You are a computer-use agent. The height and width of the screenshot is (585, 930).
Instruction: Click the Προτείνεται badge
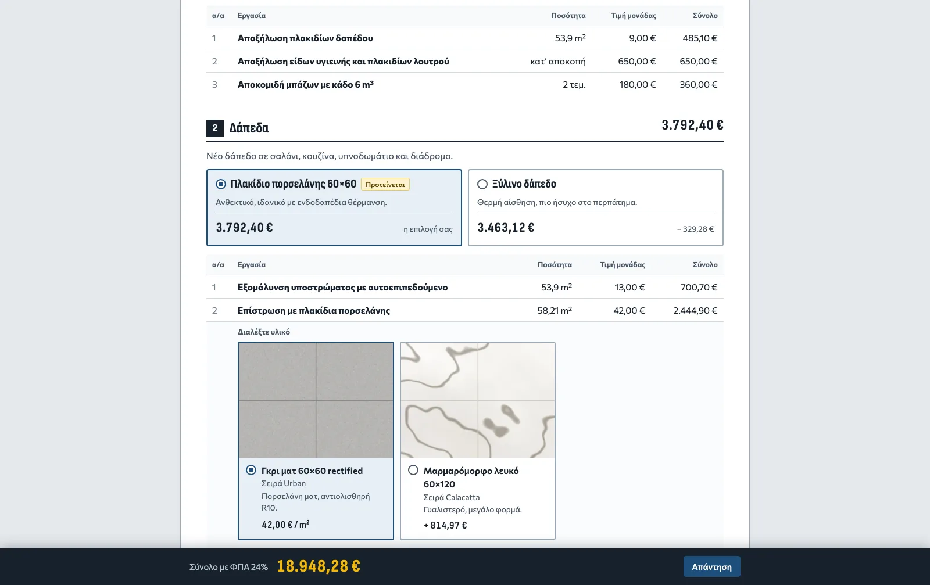tap(385, 184)
